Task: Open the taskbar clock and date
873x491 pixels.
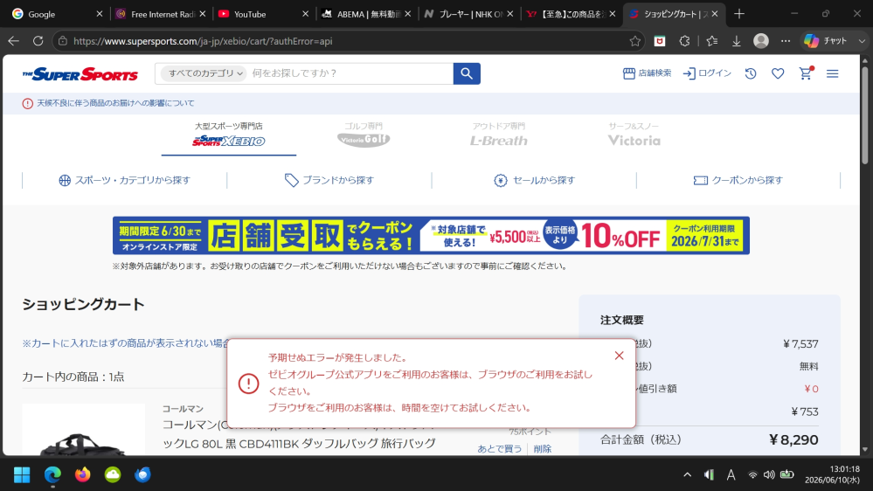Action: (832, 475)
